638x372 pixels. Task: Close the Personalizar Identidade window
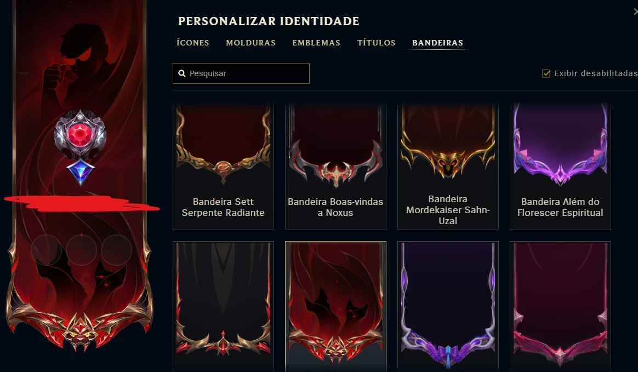[x=636, y=12]
